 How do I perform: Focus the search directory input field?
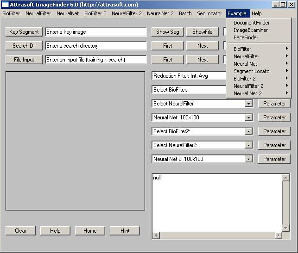coord(95,46)
